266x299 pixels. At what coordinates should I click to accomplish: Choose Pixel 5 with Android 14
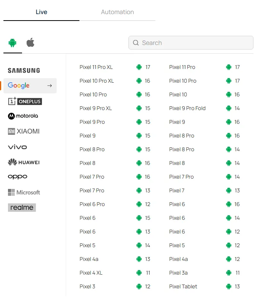pyautogui.click(x=87, y=245)
